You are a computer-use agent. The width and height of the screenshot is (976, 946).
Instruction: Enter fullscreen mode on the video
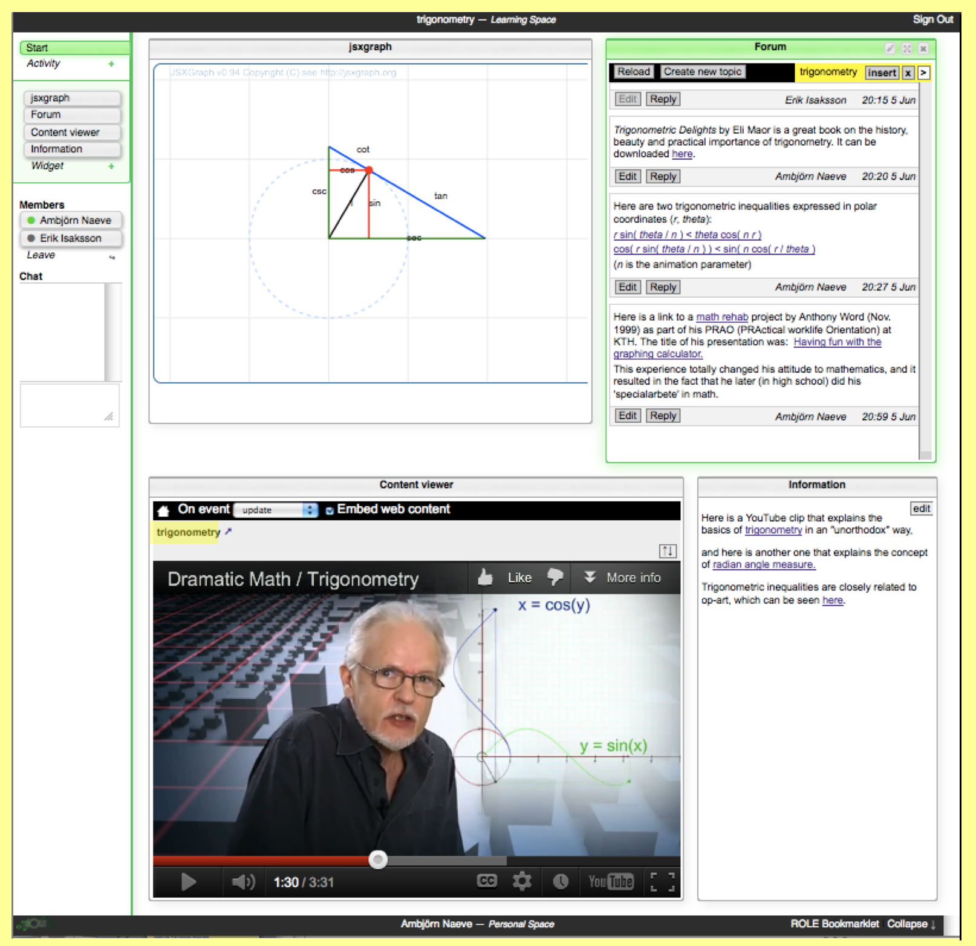(662, 881)
